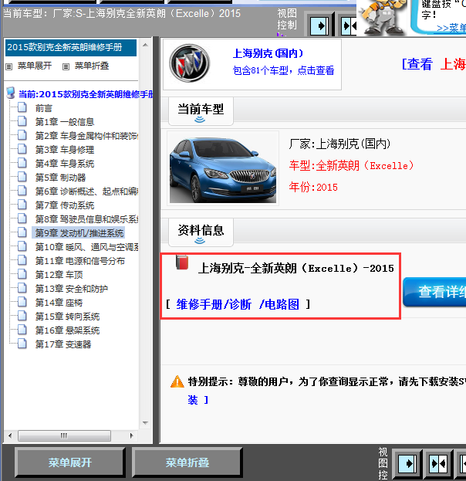Image resolution: width=466 pixels, height=481 pixels.
Task: Open 第4章 车身系统
Action: pos(65,164)
